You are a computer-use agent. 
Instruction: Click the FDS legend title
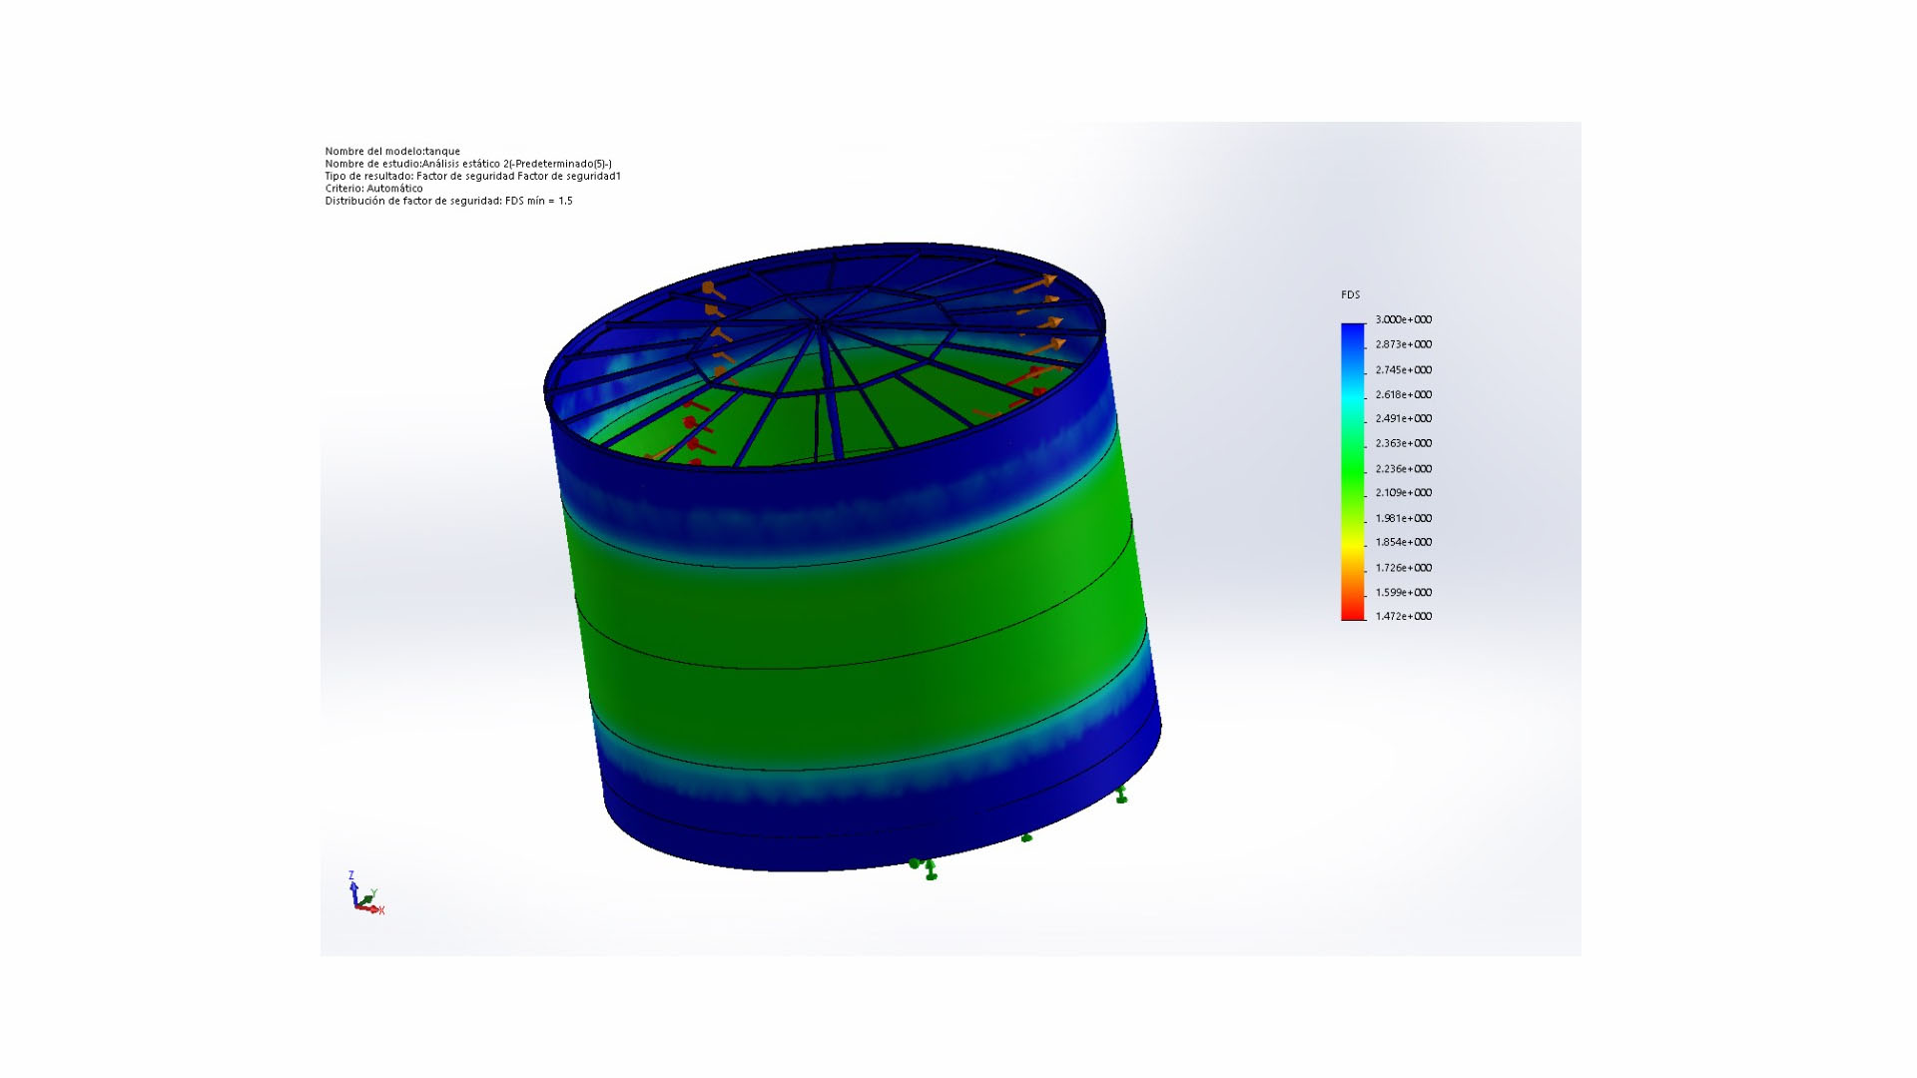coord(1350,294)
